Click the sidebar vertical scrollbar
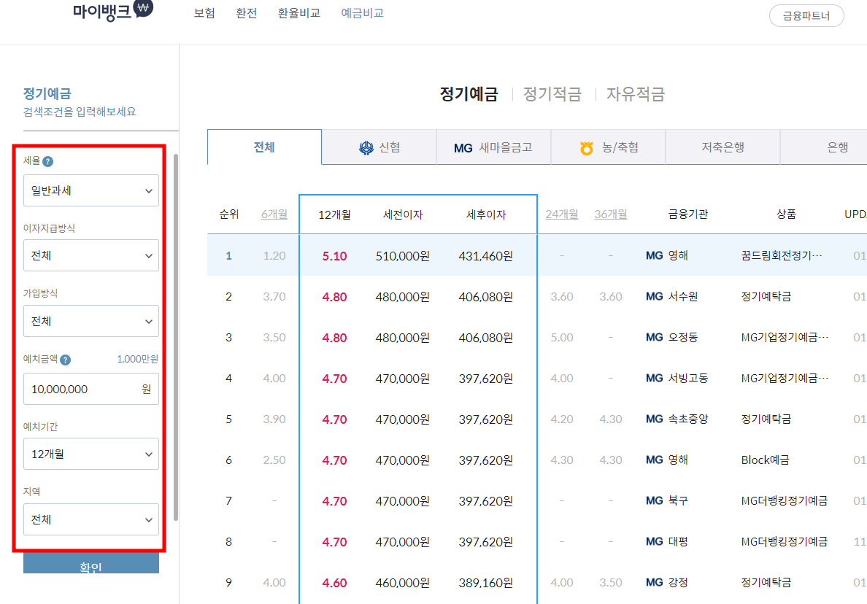The image size is (867, 604). (x=176, y=337)
